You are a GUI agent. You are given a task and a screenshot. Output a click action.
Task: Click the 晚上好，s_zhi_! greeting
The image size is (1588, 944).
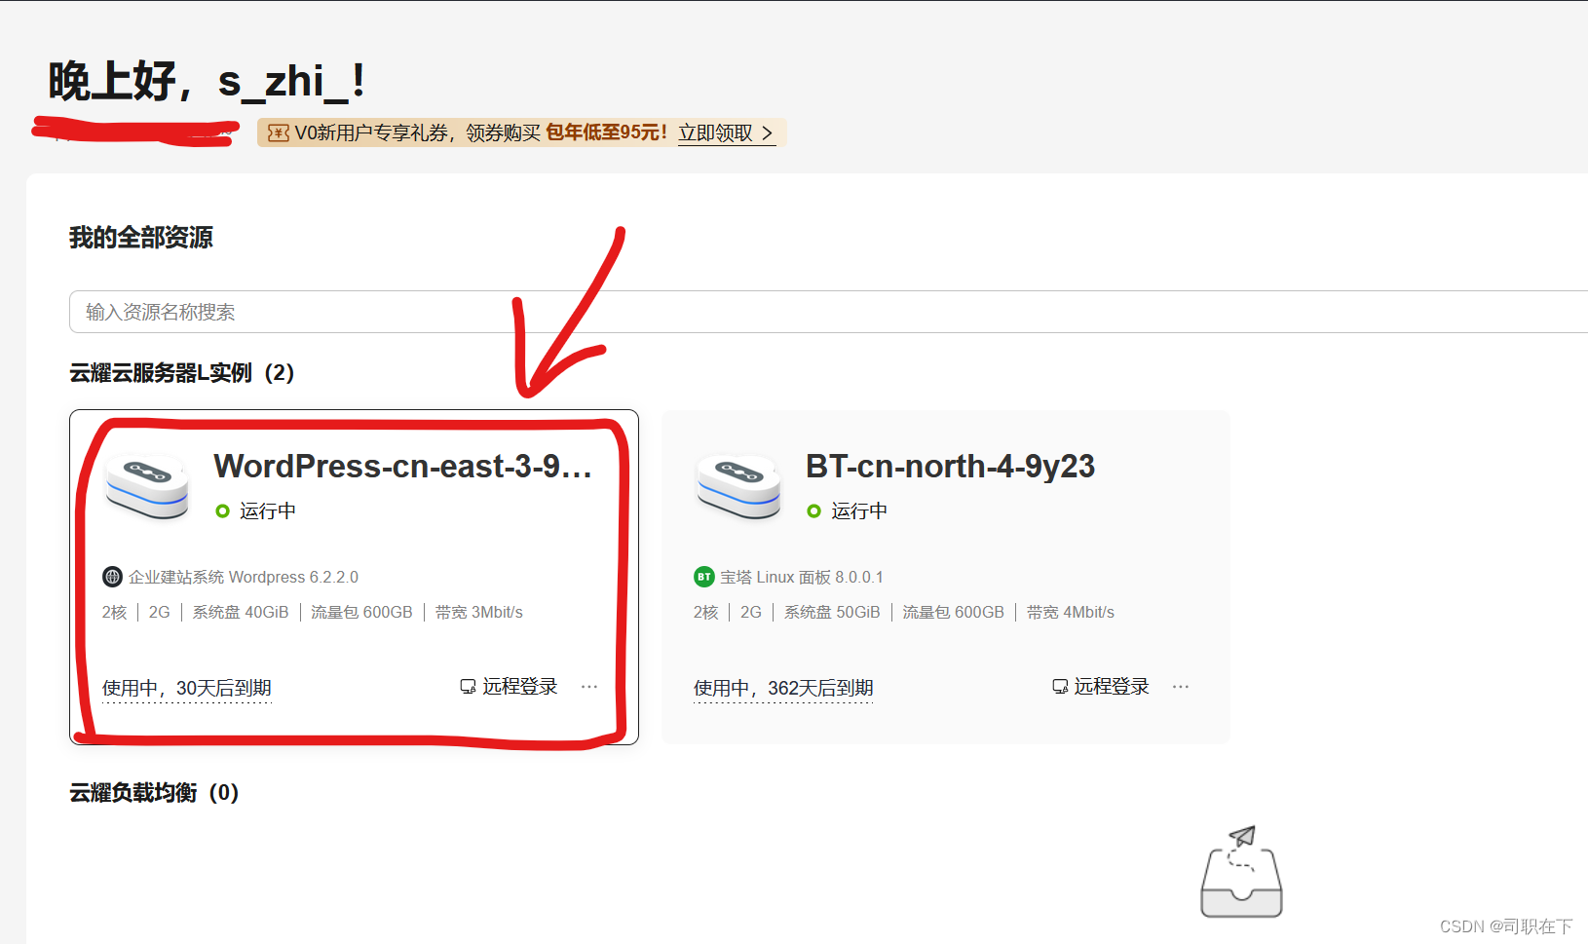pos(207,81)
